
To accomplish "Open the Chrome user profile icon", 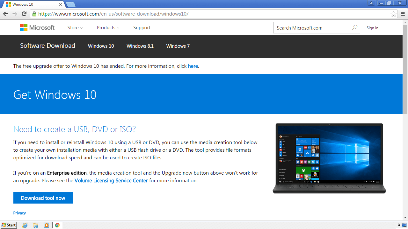I will coord(371,3).
